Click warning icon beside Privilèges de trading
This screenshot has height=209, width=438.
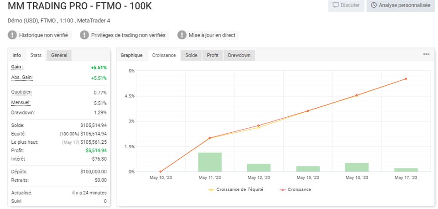(84, 35)
